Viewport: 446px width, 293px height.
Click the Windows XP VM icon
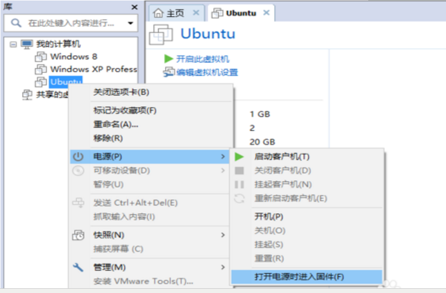[x=41, y=69]
